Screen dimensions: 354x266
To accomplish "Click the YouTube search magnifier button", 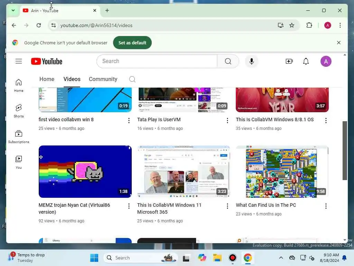I will (228, 61).
